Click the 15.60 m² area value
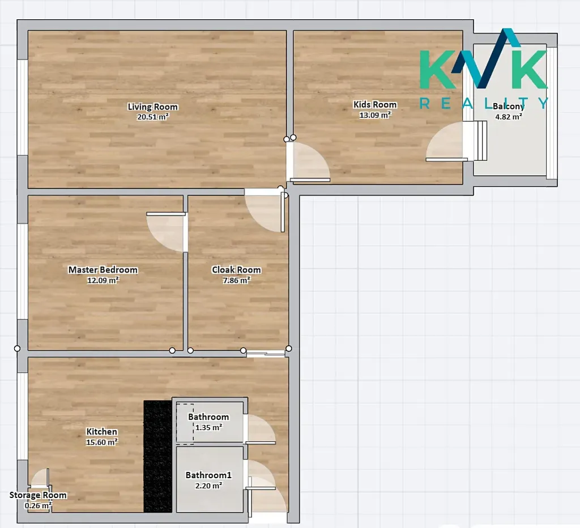 pyautogui.click(x=102, y=442)
